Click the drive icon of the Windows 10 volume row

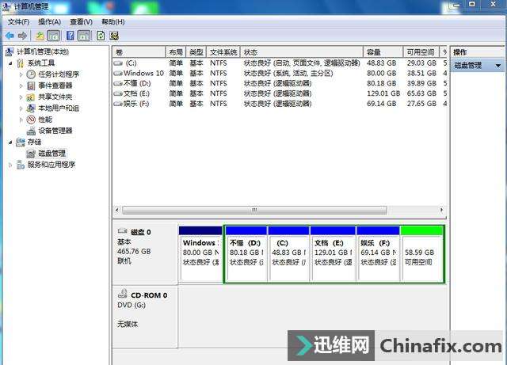pyautogui.click(x=118, y=74)
